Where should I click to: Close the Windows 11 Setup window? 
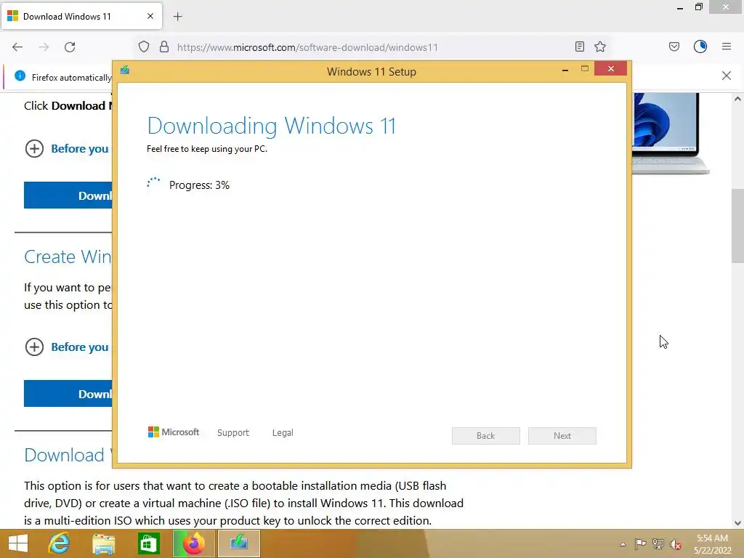(610, 69)
